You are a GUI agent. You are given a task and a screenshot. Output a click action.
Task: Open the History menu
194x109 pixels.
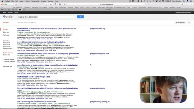point(27,1)
